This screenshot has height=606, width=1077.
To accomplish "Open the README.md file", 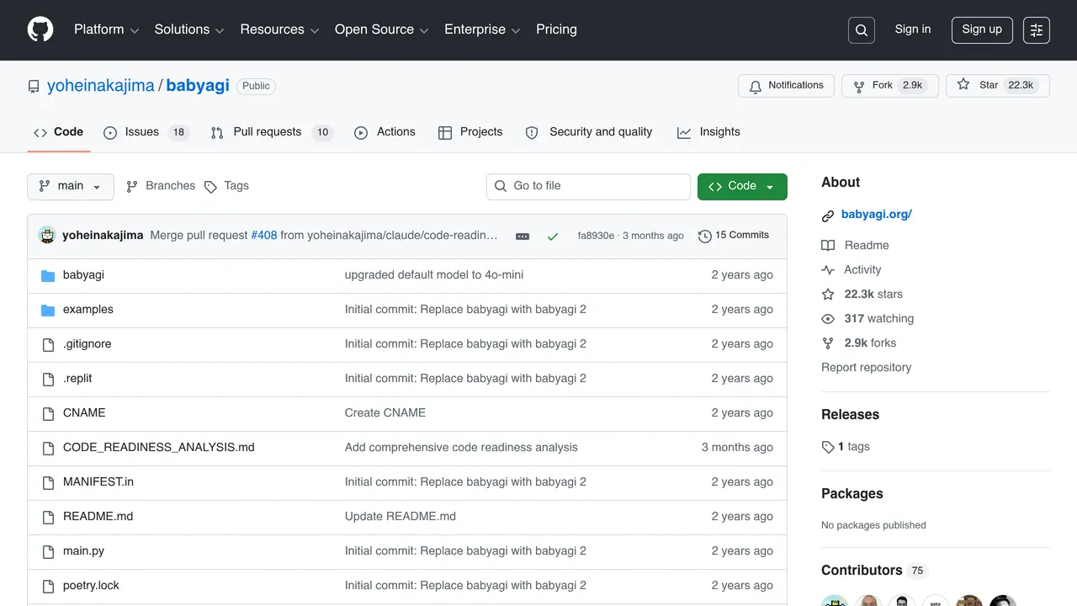I will click(x=98, y=517).
